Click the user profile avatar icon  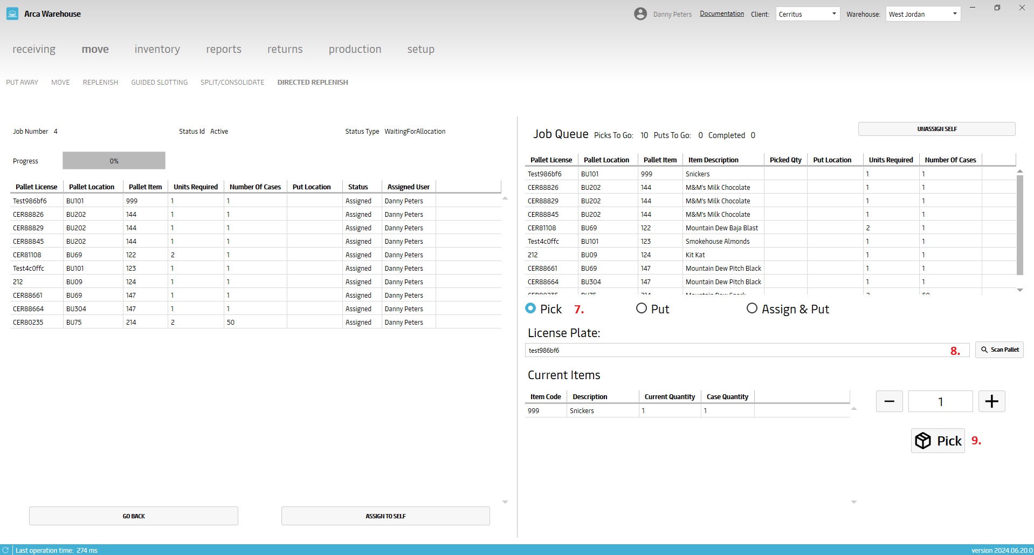pyautogui.click(x=640, y=14)
